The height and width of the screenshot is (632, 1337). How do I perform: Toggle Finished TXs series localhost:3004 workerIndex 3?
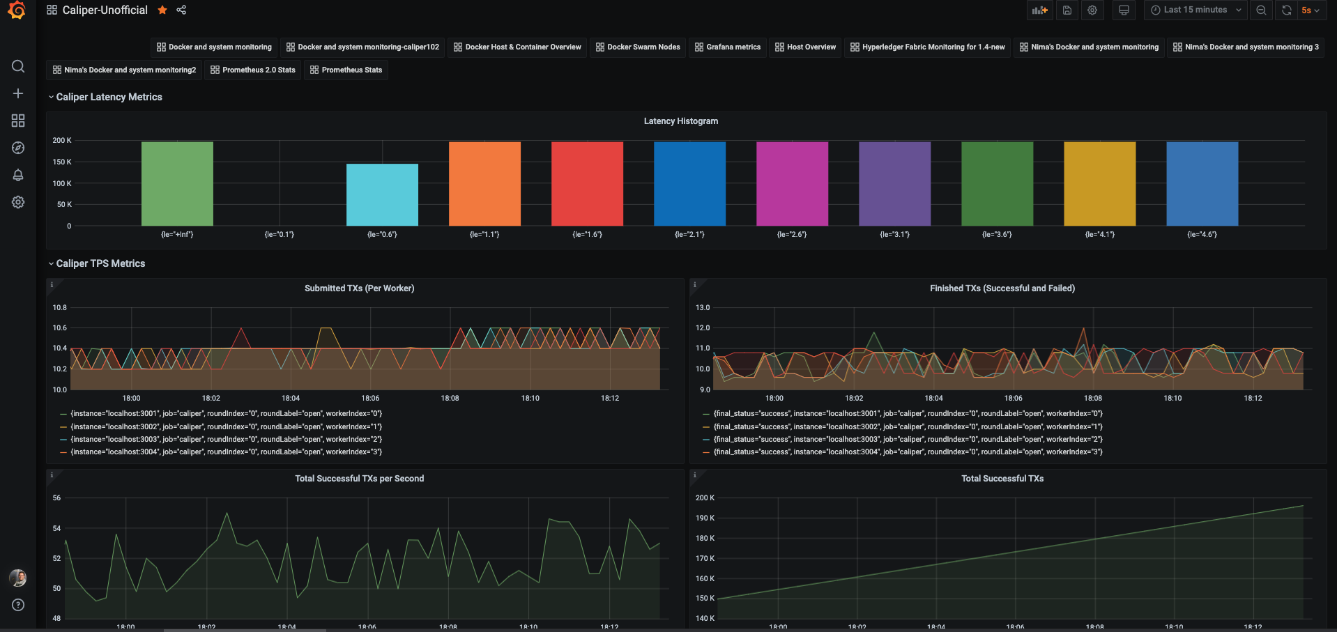pyautogui.click(x=908, y=452)
